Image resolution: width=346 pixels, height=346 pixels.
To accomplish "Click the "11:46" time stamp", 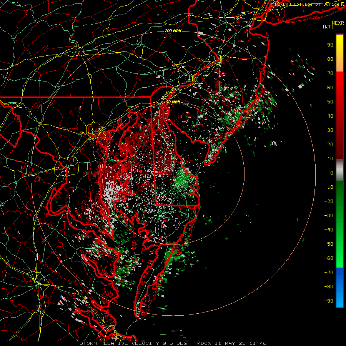I will (x=258, y=343).
